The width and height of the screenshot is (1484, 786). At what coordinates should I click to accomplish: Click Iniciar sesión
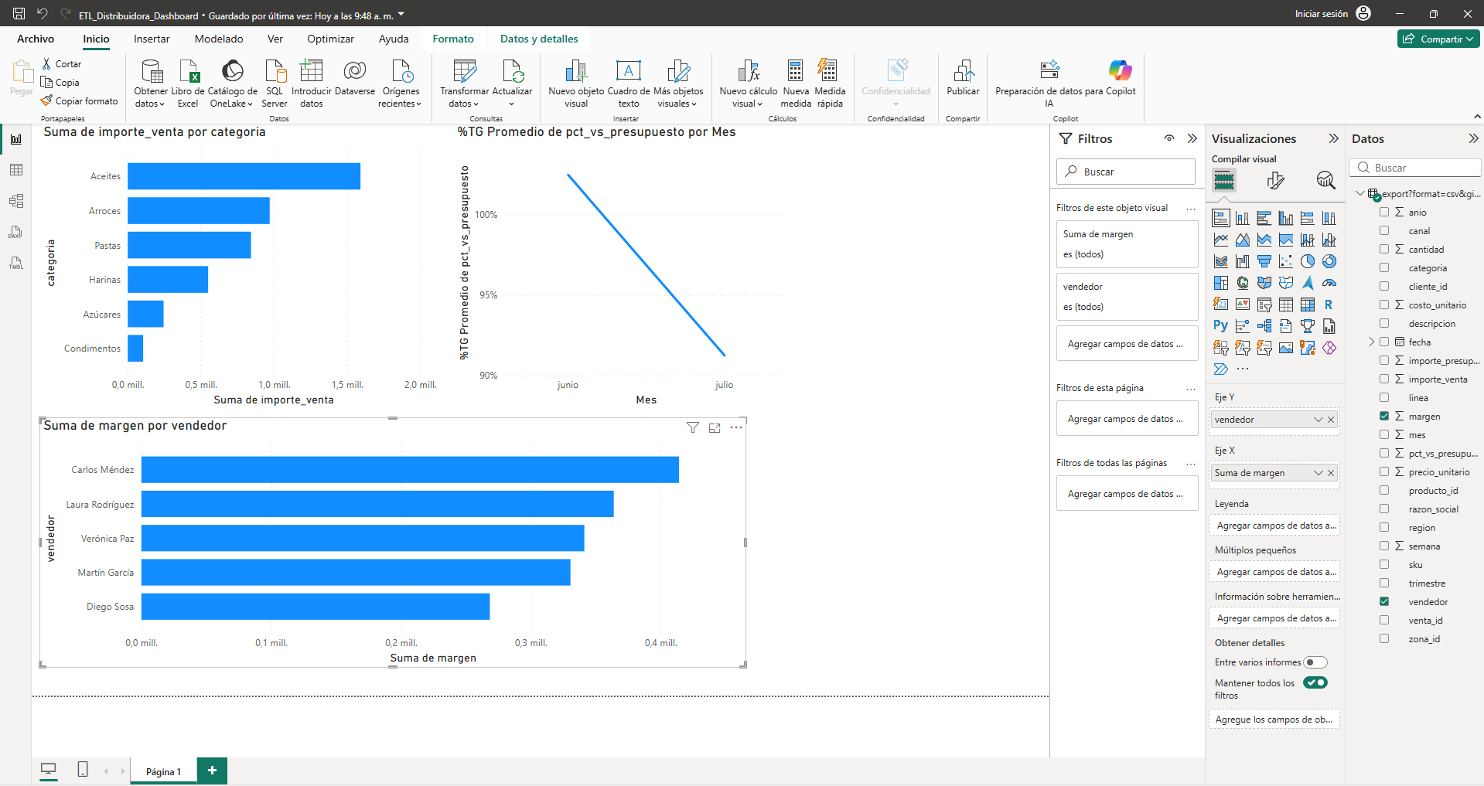(1321, 14)
